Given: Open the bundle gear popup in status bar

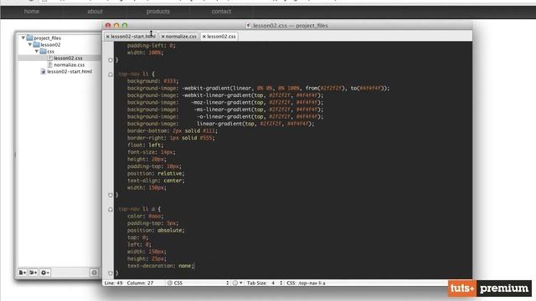Looking at the screenshot, I should coord(238,283).
